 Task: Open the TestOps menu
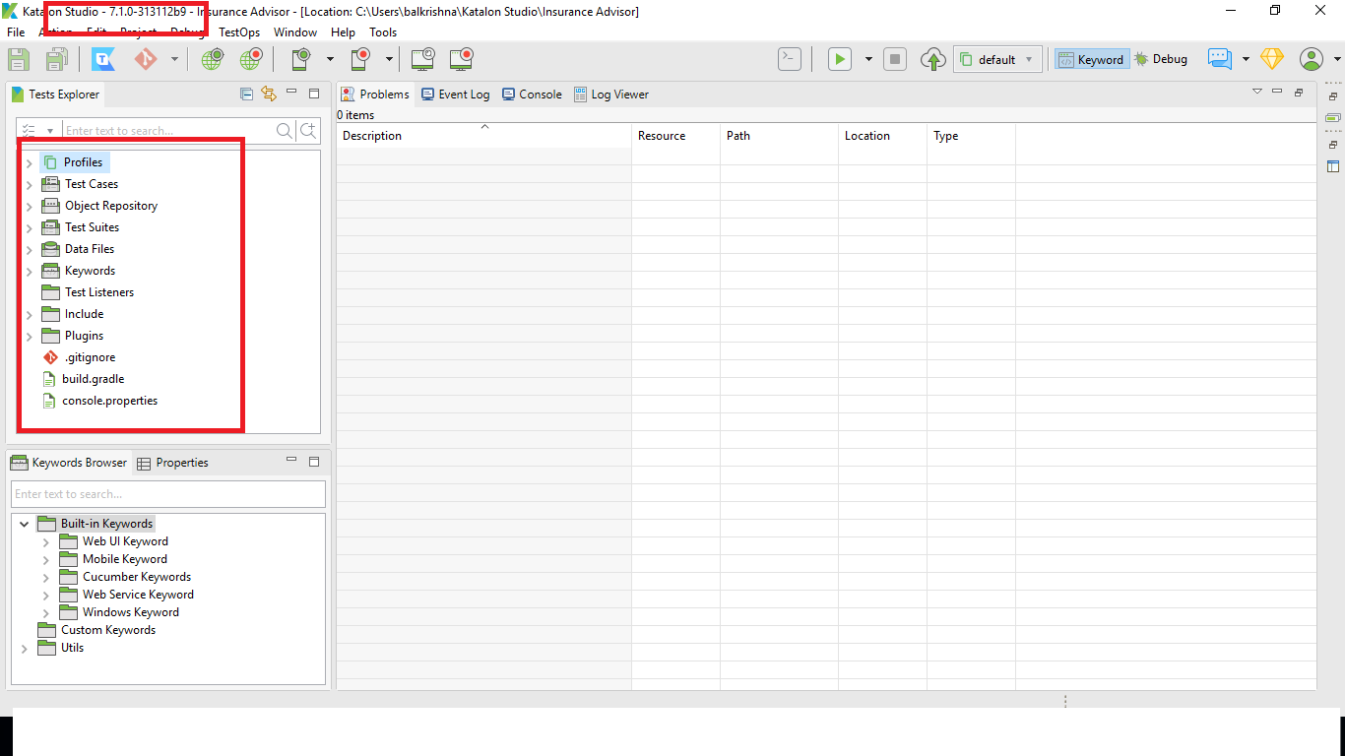point(239,32)
